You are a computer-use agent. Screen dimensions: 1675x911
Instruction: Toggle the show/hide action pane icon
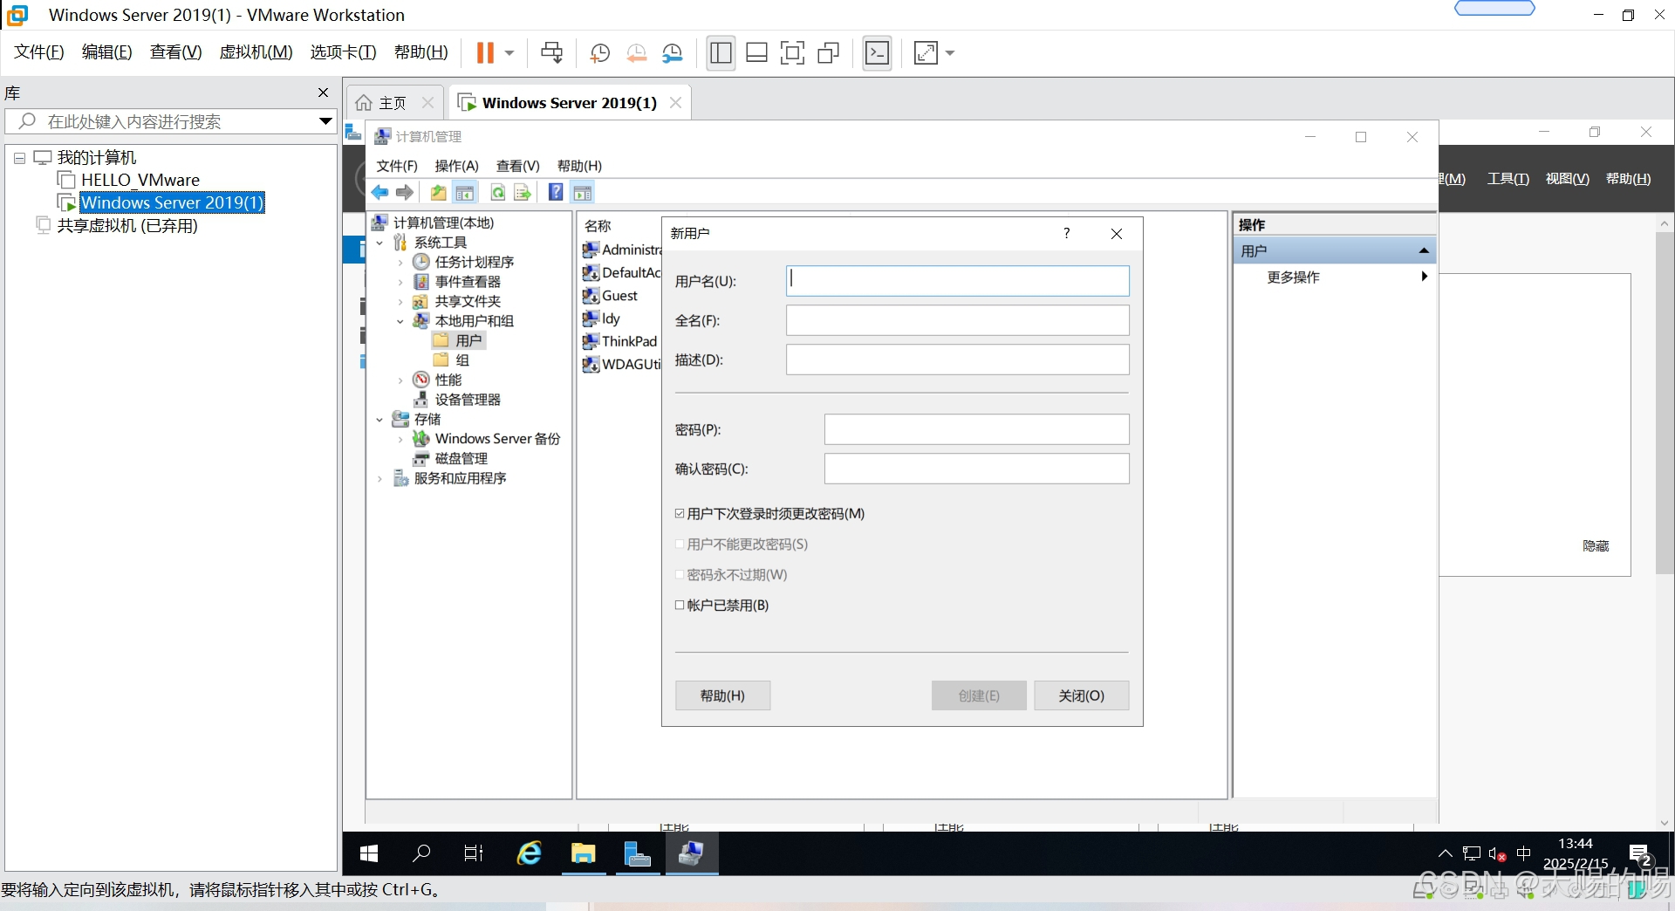coord(583,193)
